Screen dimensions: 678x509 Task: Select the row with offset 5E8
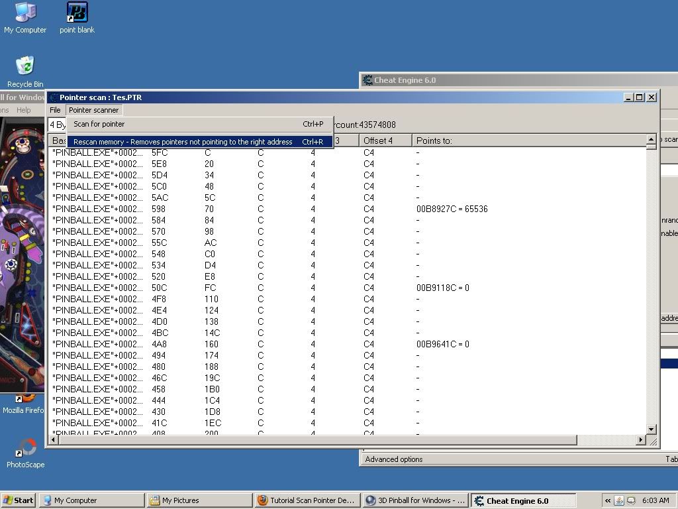(348, 164)
